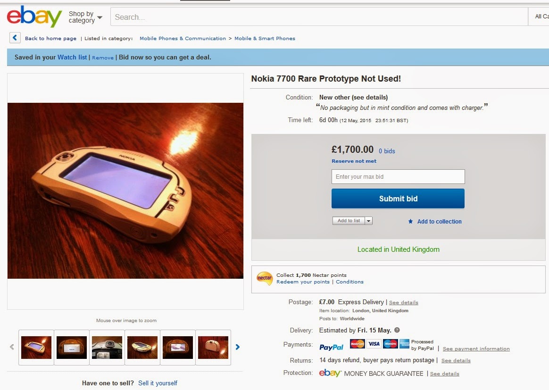Open Mobile Phones & Communication category
549x390 pixels.
(x=183, y=39)
